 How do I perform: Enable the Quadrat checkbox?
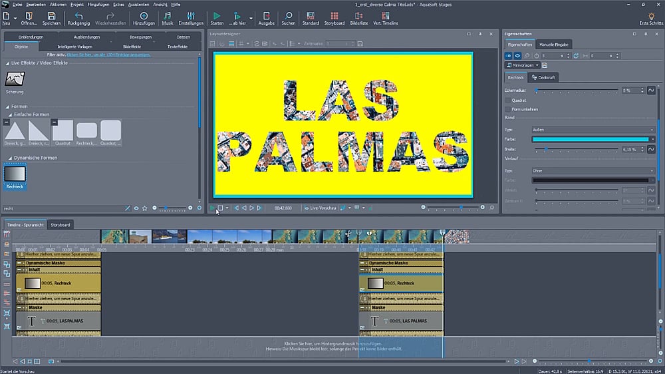(508, 100)
